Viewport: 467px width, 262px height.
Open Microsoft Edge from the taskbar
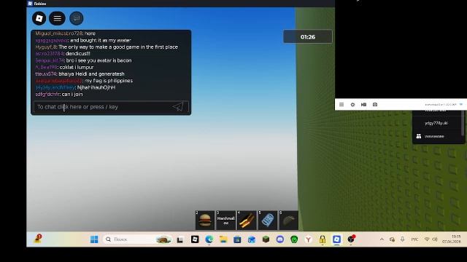pos(209,239)
